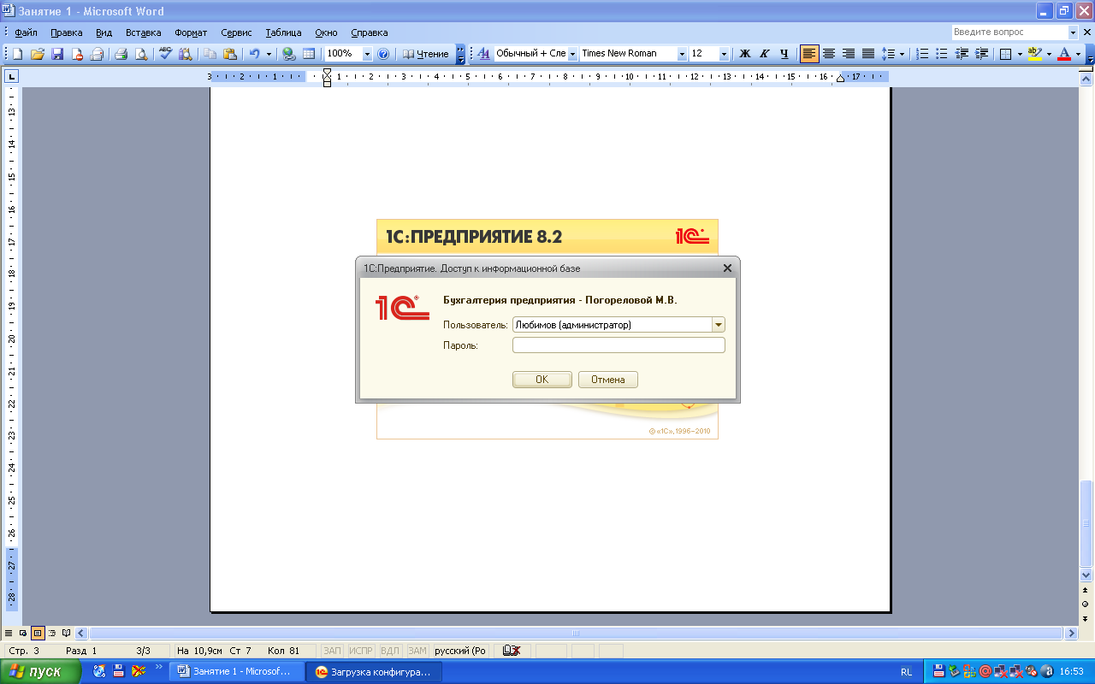This screenshot has width=1095, height=684.
Task: Click the vertical scrollbar thumb
Action: point(1086,522)
